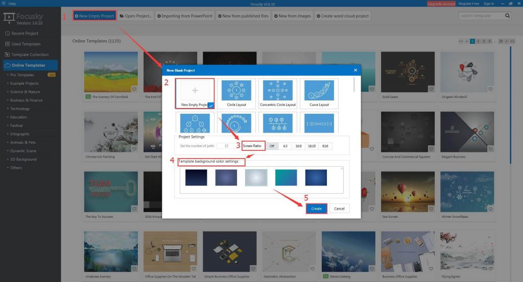Click the Create button
Viewport: 523px width, 282px height.
click(316, 209)
